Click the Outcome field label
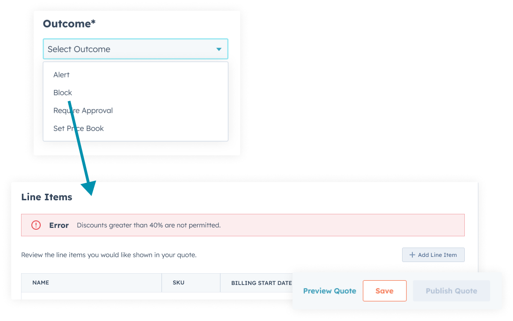This screenshot has height=321, width=513. tap(69, 24)
